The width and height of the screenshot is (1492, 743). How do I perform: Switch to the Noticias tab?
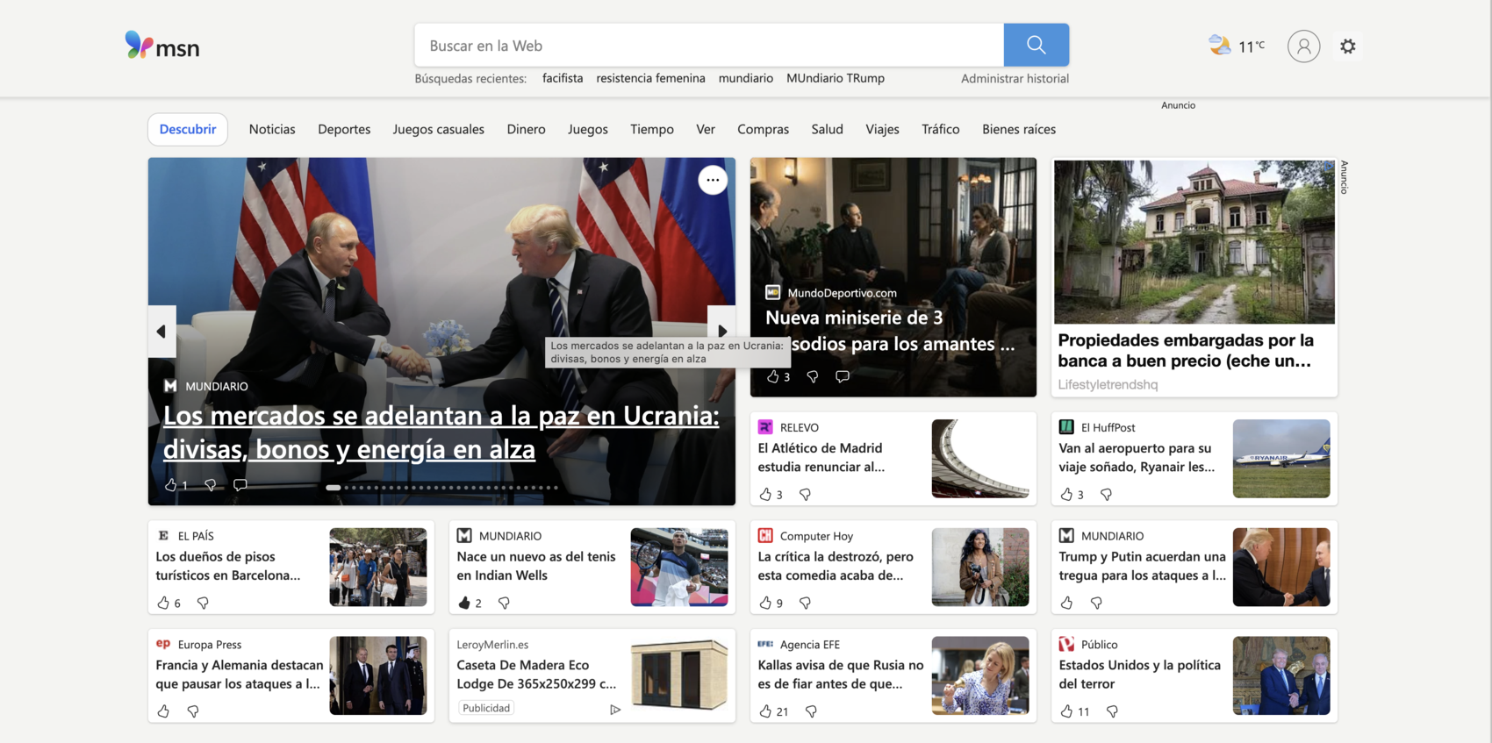(272, 129)
